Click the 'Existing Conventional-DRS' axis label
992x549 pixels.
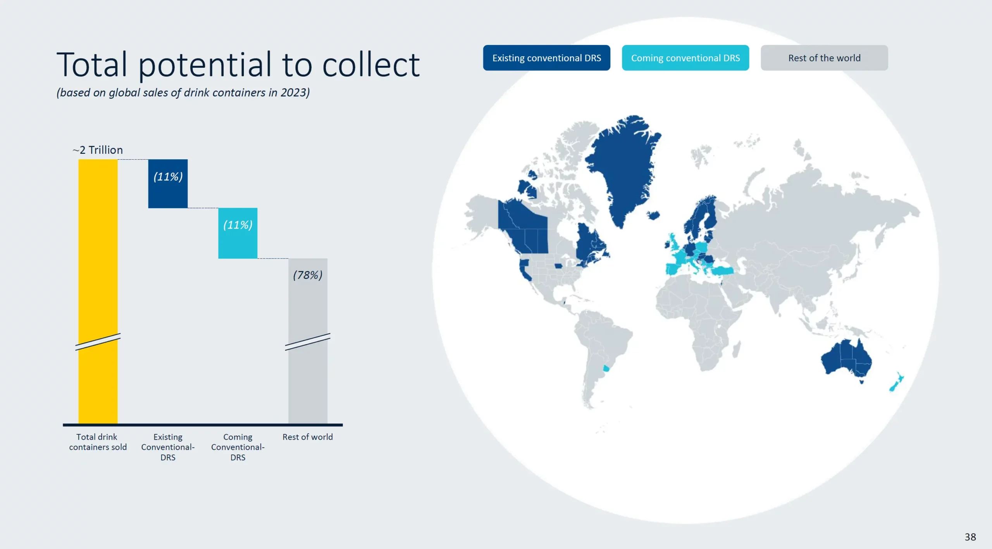click(168, 447)
